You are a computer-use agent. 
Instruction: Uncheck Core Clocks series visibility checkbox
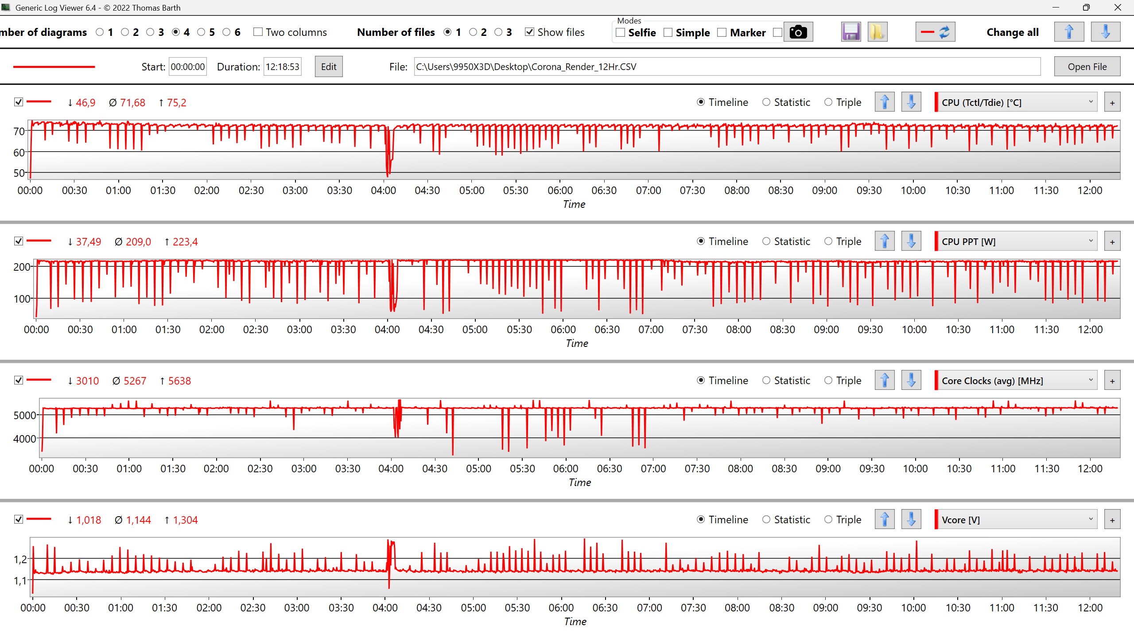tap(19, 380)
